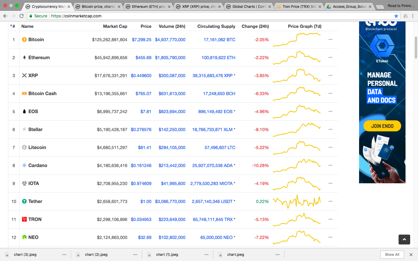Image resolution: width=418 pixels, height=261 pixels.
Task: Click the scroll-to-top arrow button
Action: (404, 240)
